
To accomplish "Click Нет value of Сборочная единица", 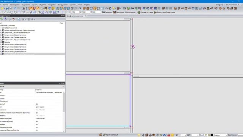I will tap(37, 127).
